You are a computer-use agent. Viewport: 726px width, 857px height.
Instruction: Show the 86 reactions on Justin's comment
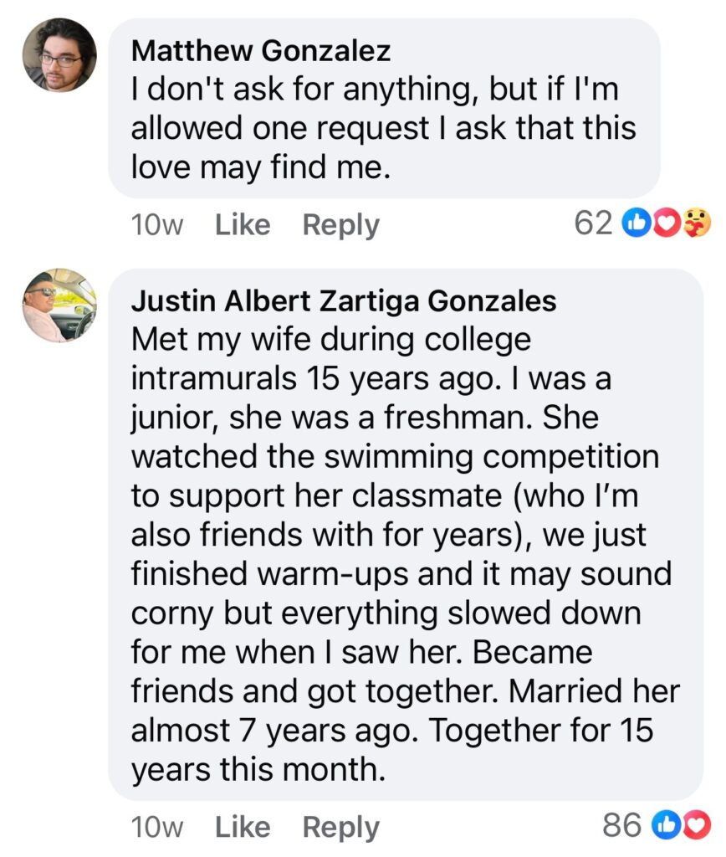coord(622,825)
